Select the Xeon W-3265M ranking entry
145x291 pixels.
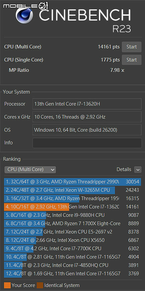point(72,190)
